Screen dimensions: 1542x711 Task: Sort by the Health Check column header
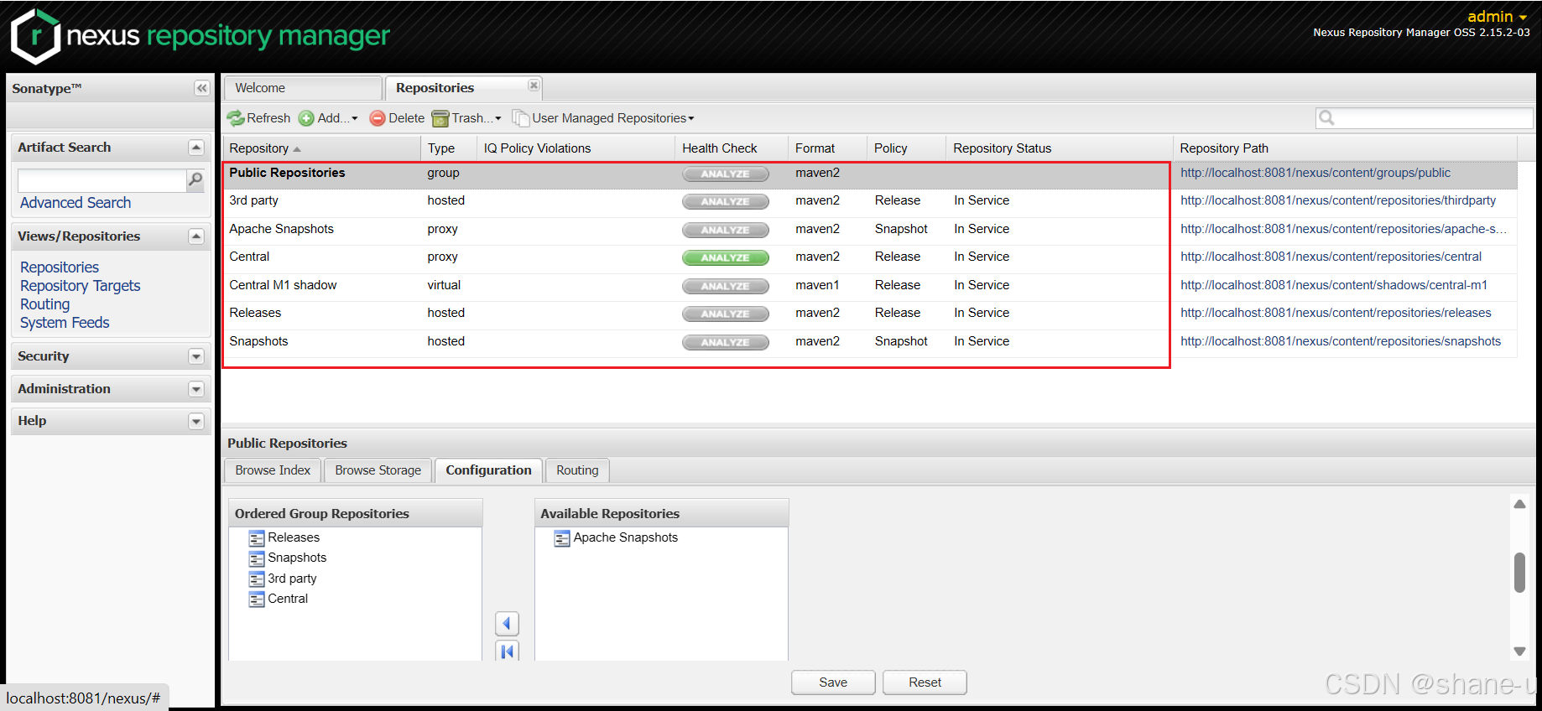click(731, 148)
